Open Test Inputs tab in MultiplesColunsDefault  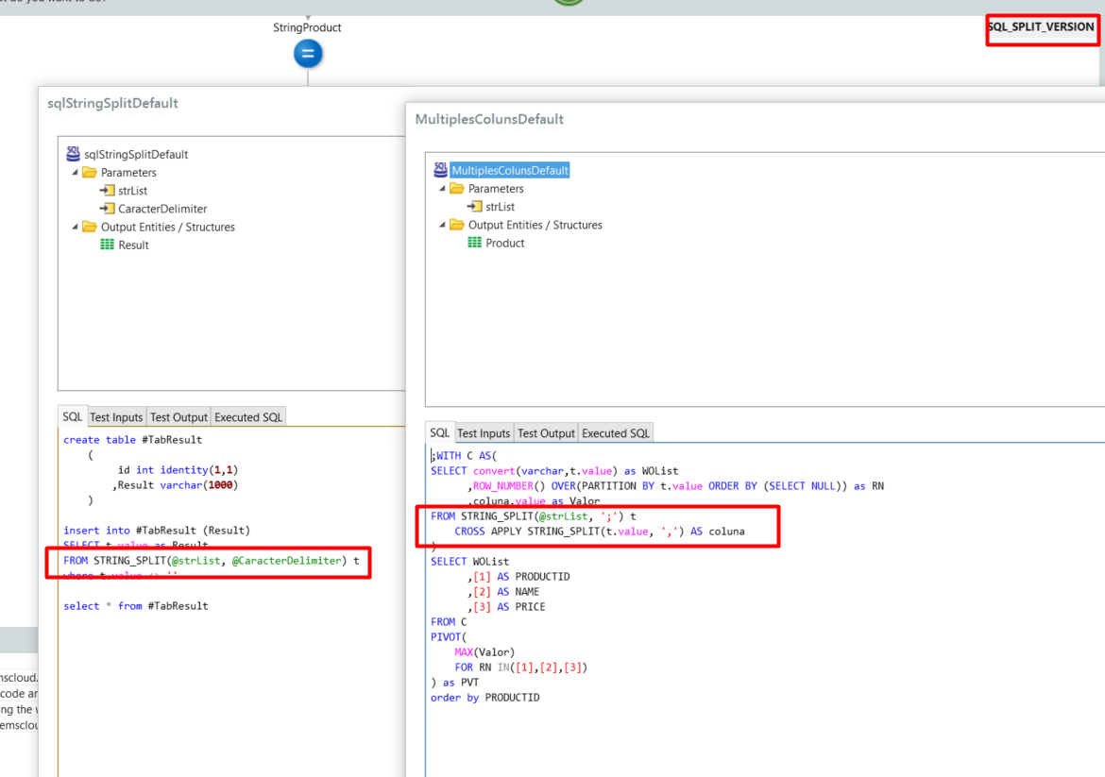(484, 433)
